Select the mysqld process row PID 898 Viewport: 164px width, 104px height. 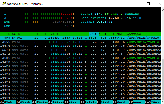tap(77, 38)
